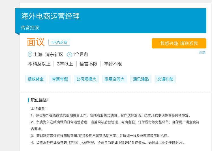Viewport: 212px width, 151px height.
Task: Click the age requirement 年龄不限
Action: pyautogui.click(x=113, y=64)
